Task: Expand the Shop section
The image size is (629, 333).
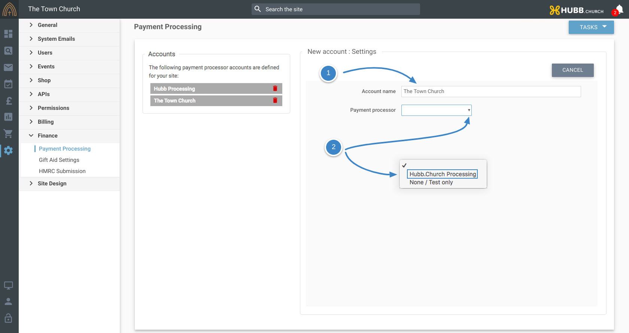Action: coord(69,80)
